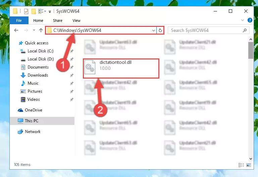Screen dimensions: 258x177
Task: Open Customize Quick Access Toolbar dropdown
Action: coord(50,11)
